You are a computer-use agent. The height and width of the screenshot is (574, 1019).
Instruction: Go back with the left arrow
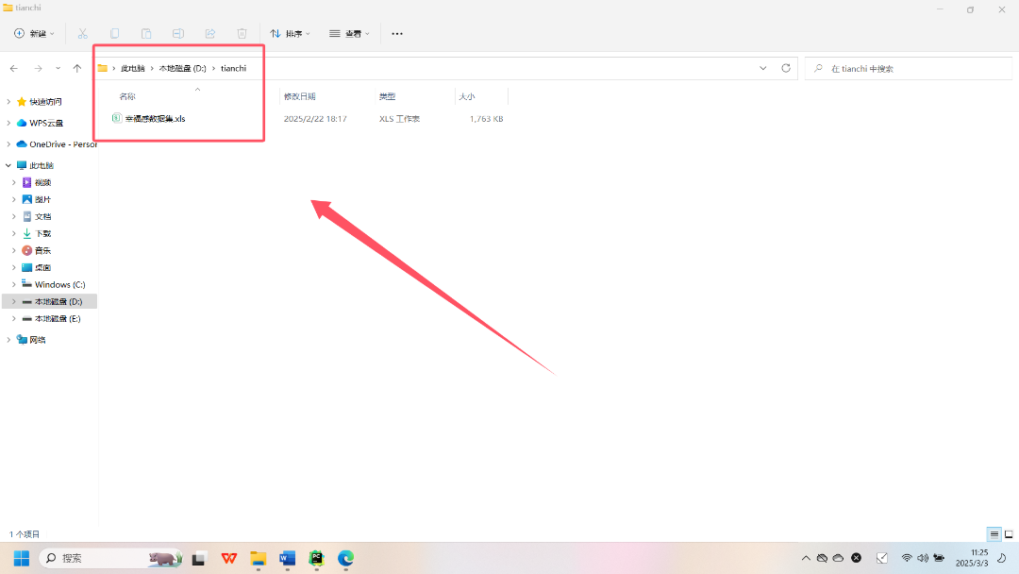[13, 68]
